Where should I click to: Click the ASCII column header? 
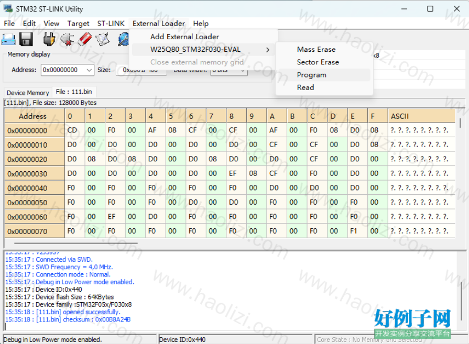[421, 116]
